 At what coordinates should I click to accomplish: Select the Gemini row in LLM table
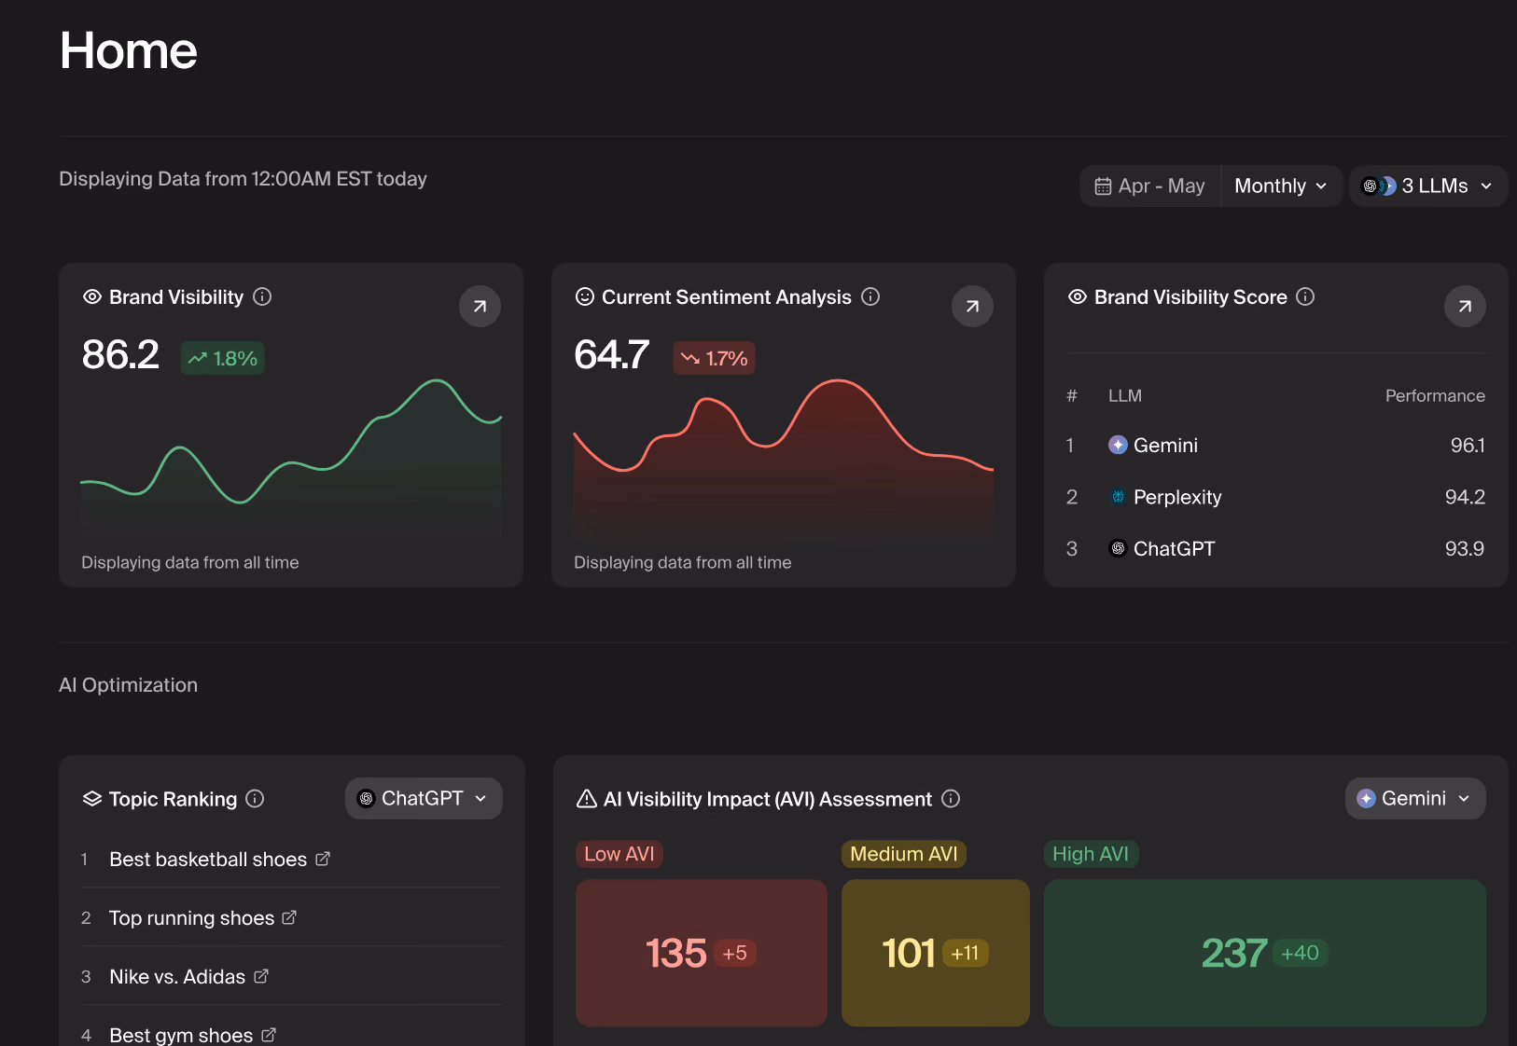(x=1275, y=446)
